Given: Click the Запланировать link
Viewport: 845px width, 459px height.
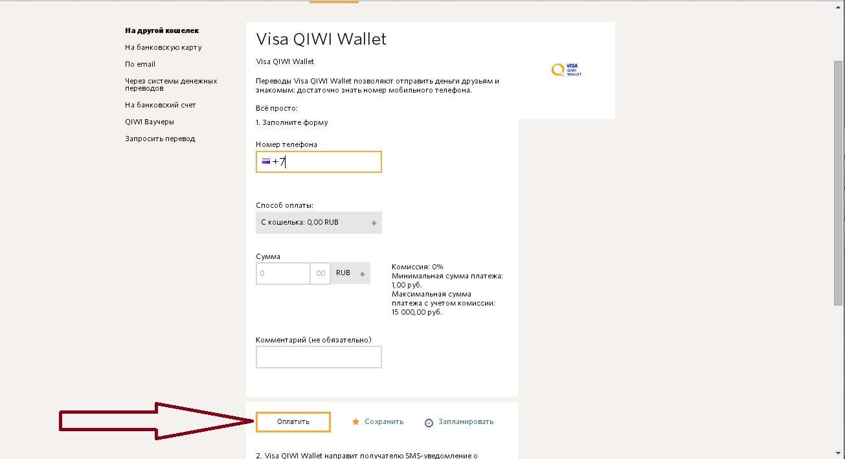Looking at the screenshot, I should (466, 422).
